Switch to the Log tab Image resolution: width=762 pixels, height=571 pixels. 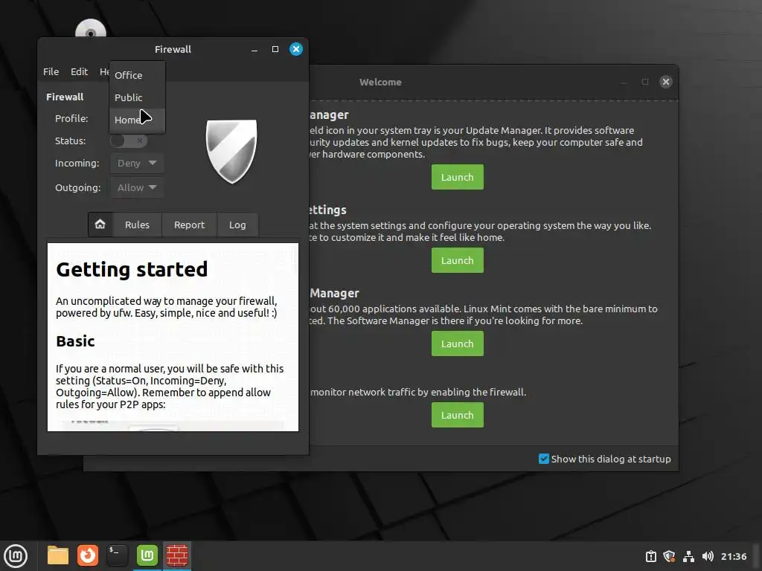(x=237, y=225)
